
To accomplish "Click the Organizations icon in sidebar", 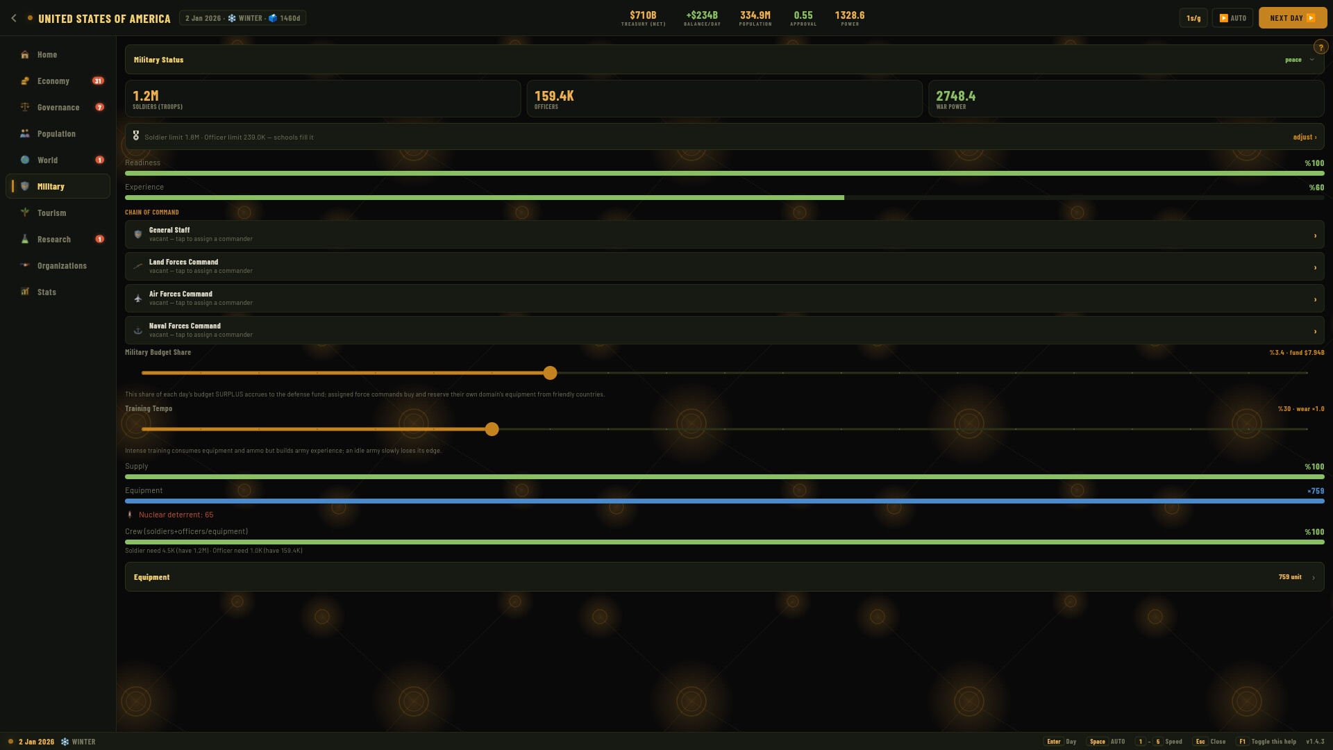I will (25, 265).
